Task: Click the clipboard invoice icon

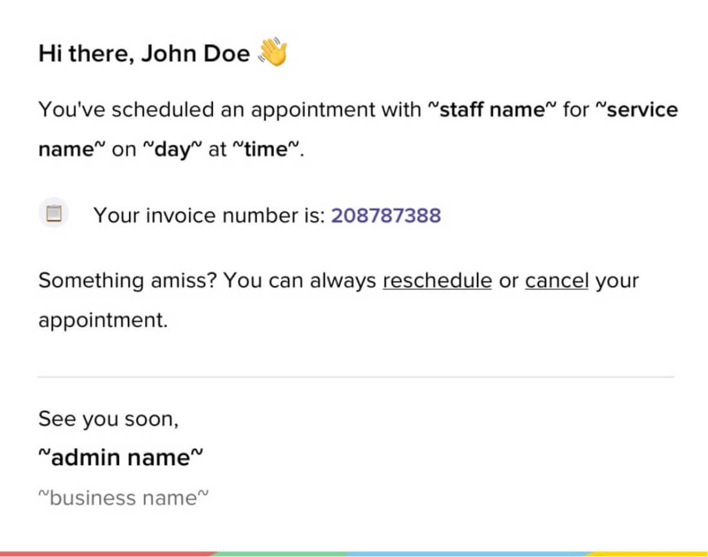Action: point(54,213)
